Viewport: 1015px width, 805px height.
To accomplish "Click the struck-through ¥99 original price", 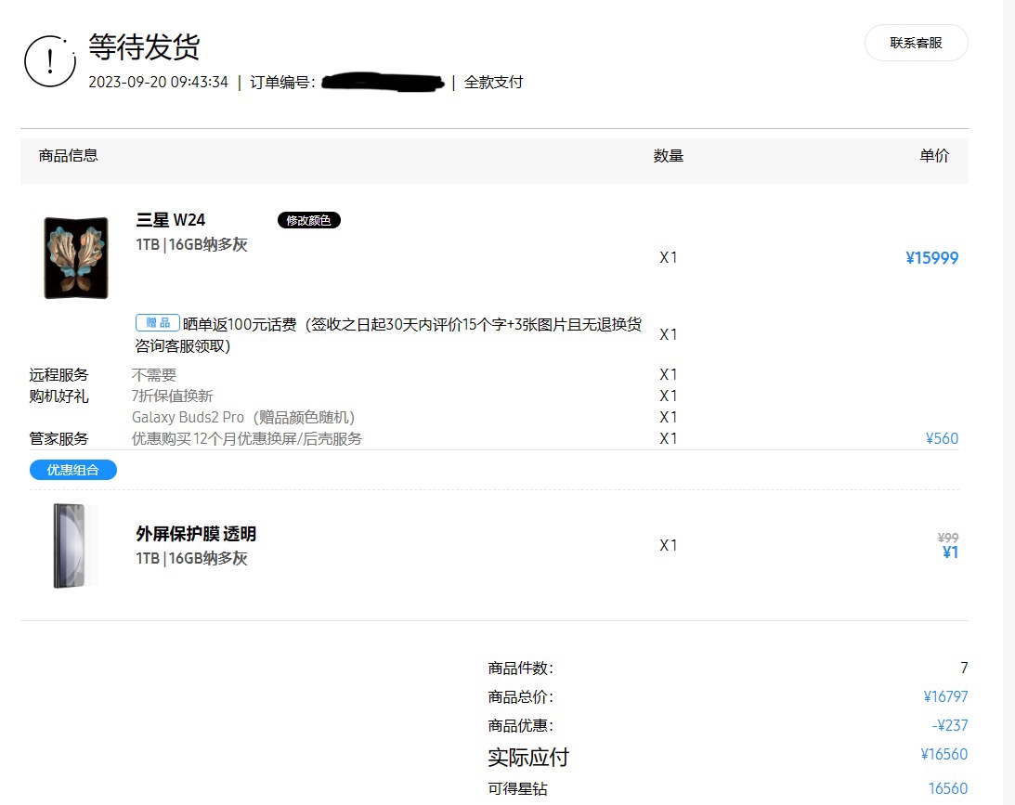I will pos(948,538).
